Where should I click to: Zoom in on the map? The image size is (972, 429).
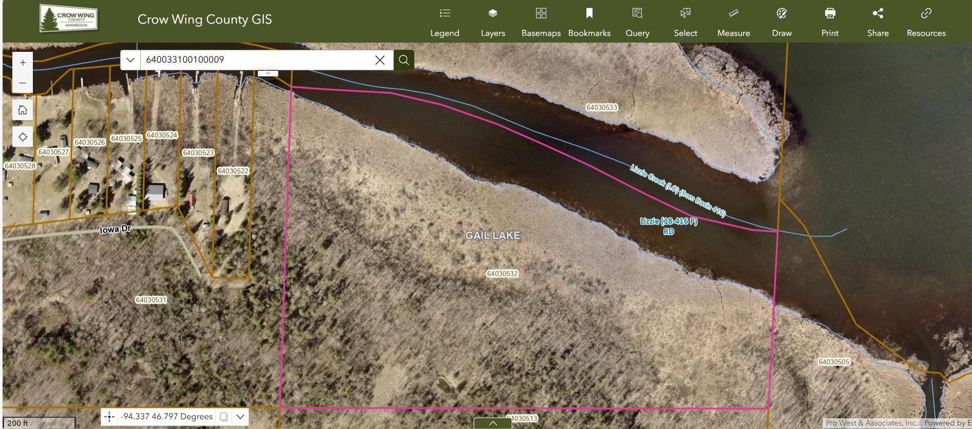click(x=23, y=63)
